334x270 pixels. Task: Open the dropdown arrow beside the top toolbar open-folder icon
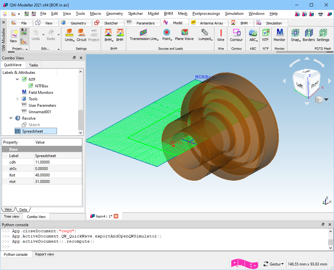pyautogui.click(x=19, y=14)
